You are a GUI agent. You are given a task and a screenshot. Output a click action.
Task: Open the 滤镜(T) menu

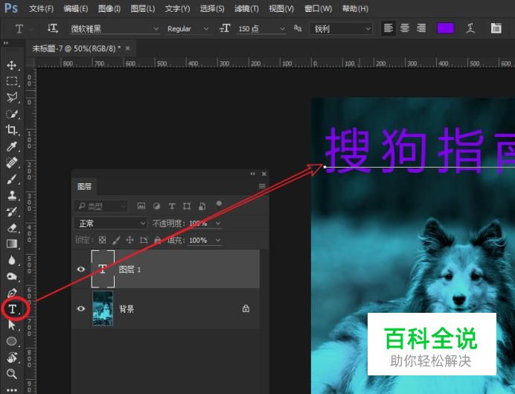(246, 8)
